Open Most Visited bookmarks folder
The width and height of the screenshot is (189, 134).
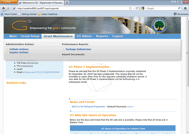point(9,14)
